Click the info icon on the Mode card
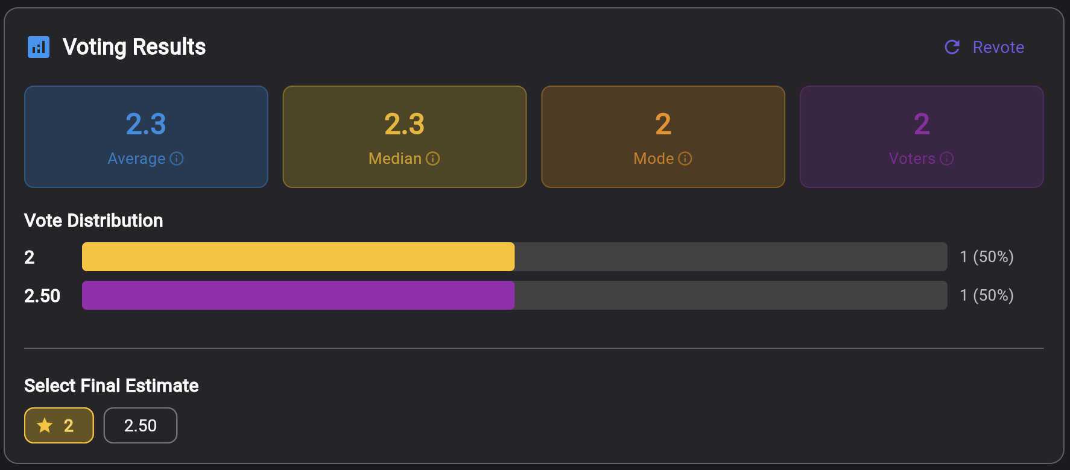The image size is (1070, 470). tap(685, 158)
